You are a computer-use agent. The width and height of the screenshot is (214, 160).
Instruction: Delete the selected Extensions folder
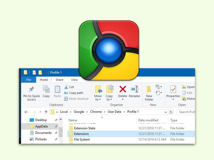[123, 89]
